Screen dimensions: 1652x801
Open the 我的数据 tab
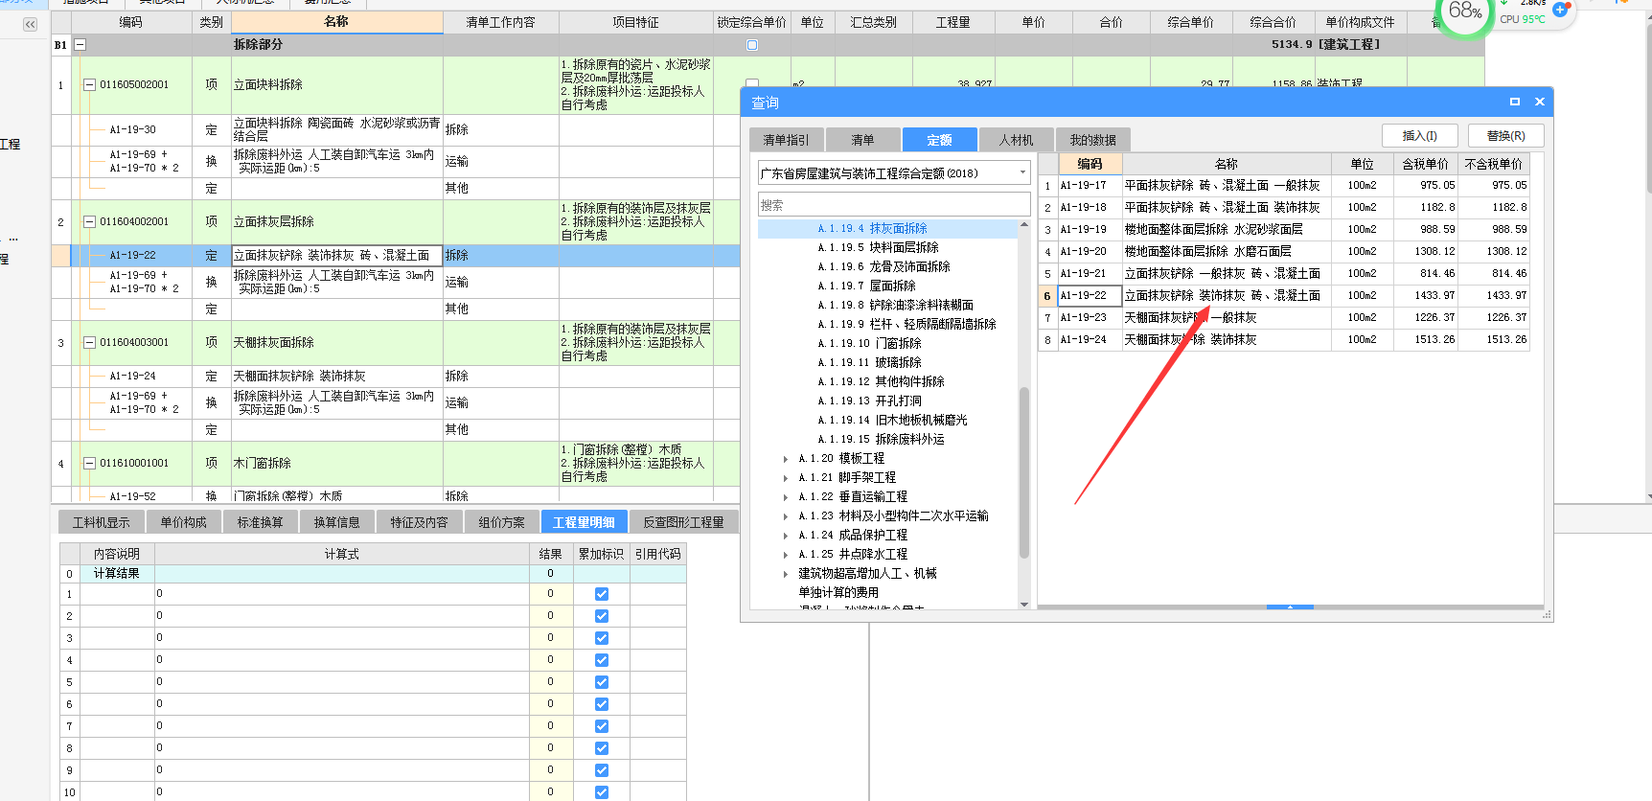(x=1092, y=140)
